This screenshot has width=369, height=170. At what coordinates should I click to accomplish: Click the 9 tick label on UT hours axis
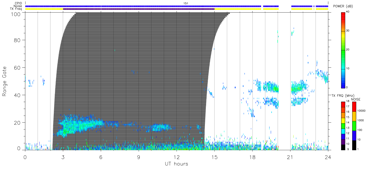tap(139, 157)
